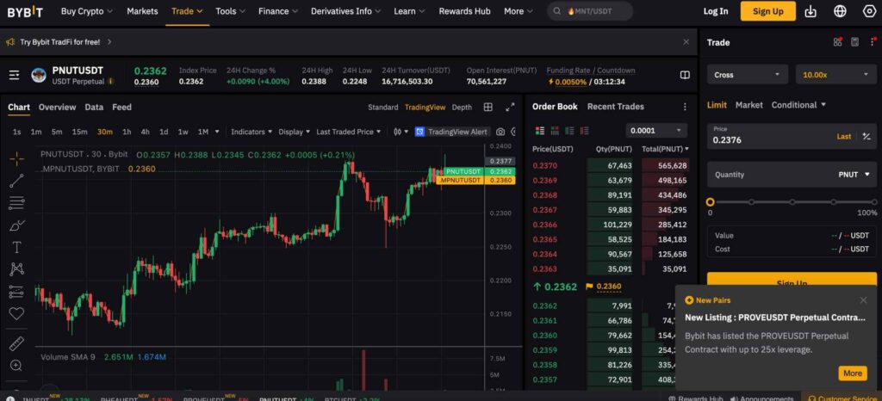The width and height of the screenshot is (882, 401).
Task: Select the text annotation tool
Action: [17, 247]
